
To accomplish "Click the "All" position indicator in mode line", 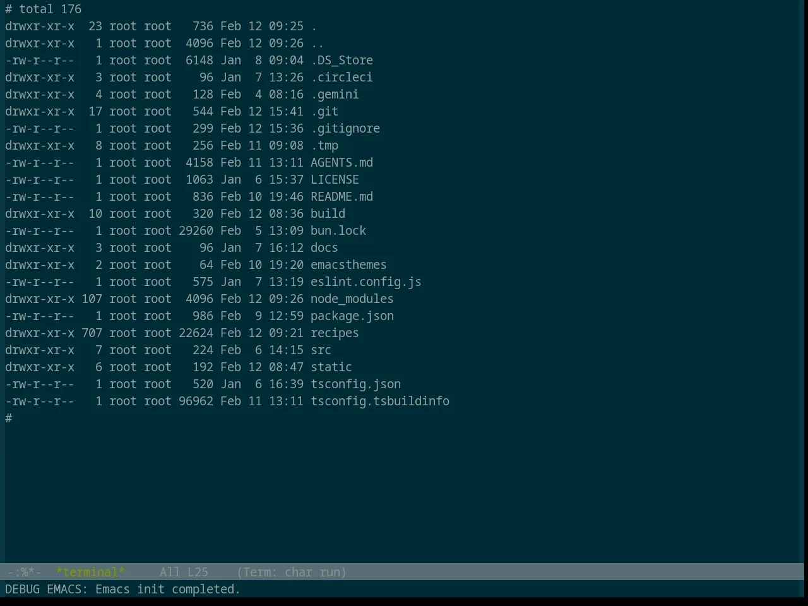I will point(170,572).
